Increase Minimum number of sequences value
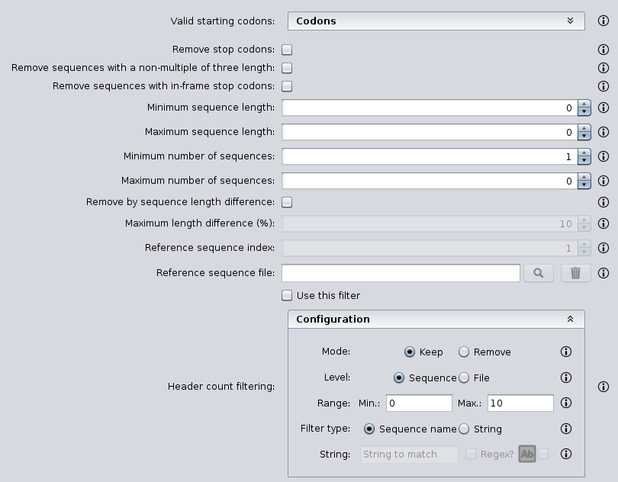Viewport: 618px width, 482px height. (x=584, y=153)
